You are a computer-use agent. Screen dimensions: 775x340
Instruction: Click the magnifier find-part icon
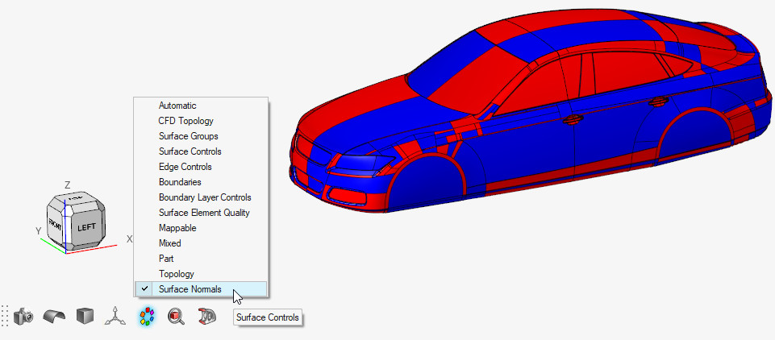[177, 317]
